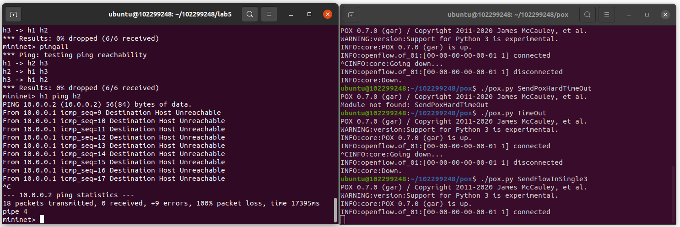The height and width of the screenshot is (227, 680).
Task: Close the pox terminal window
Action: click(x=665, y=15)
